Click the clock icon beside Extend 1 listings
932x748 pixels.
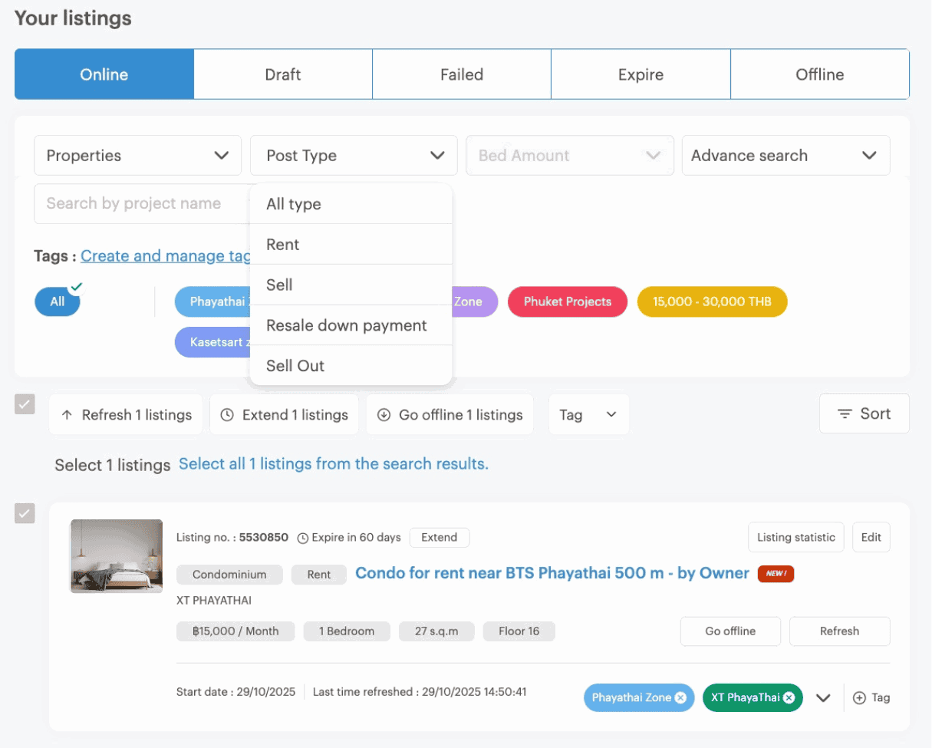pyautogui.click(x=227, y=414)
